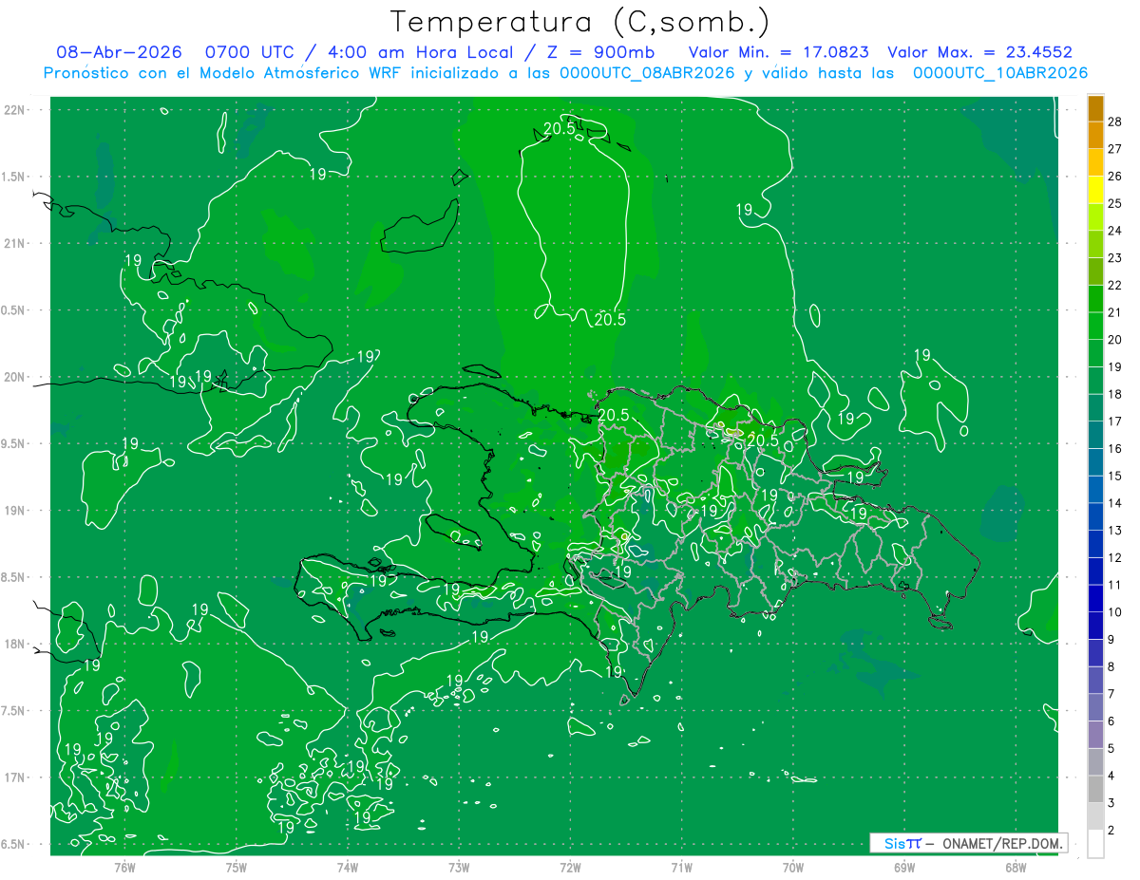Click the yellow 25 degree legend swatch

pyautogui.click(x=1095, y=190)
